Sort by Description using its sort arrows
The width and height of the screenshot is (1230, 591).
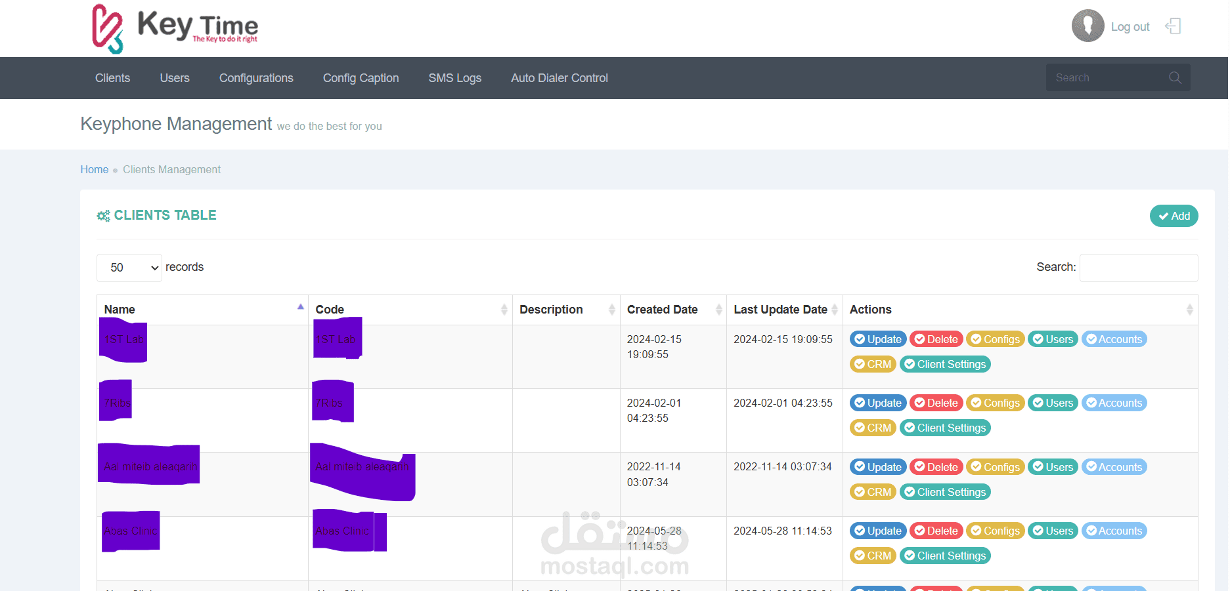point(611,310)
